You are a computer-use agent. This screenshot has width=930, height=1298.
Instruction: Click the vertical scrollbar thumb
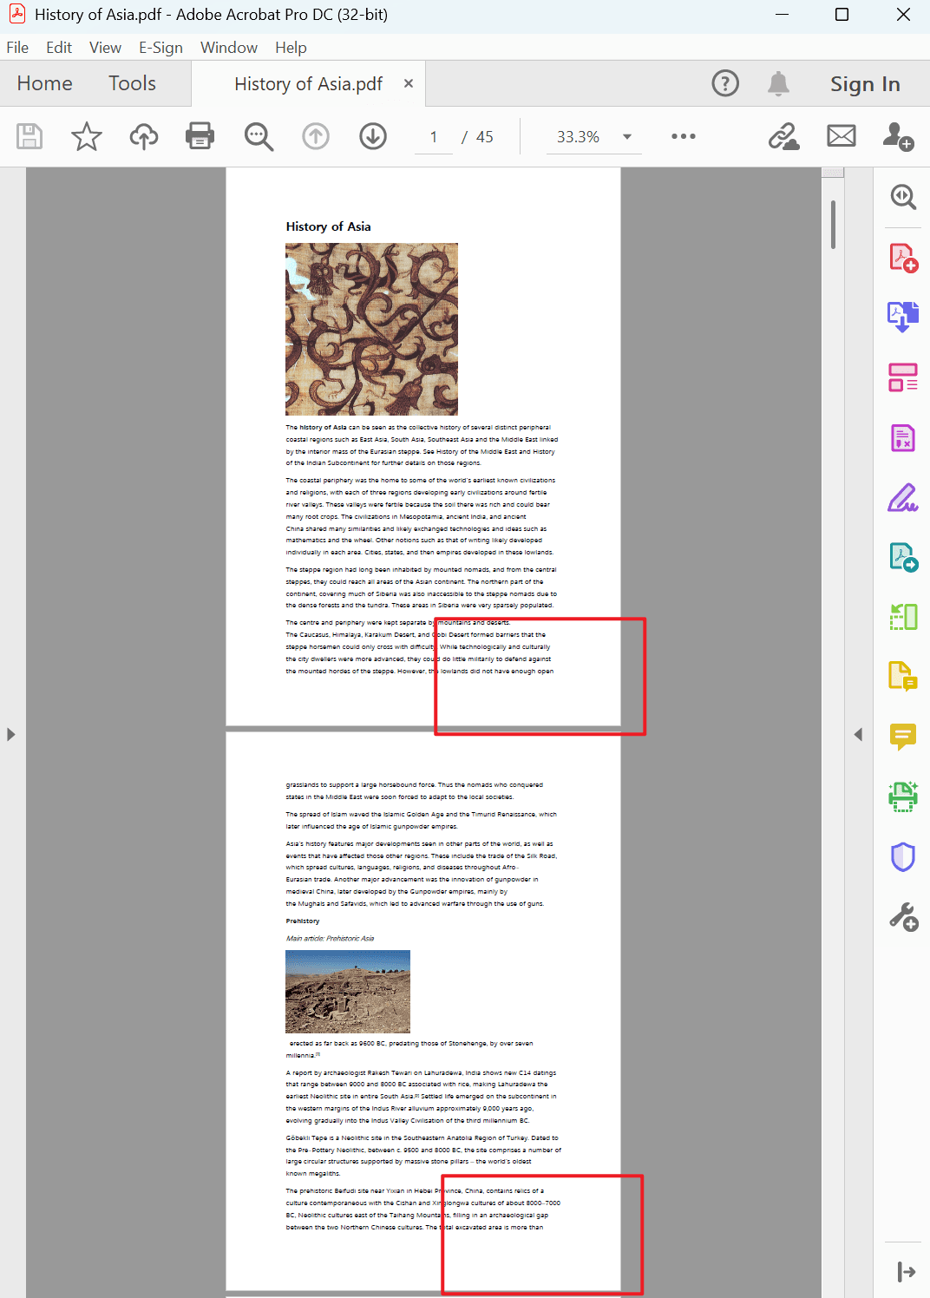(x=833, y=225)
